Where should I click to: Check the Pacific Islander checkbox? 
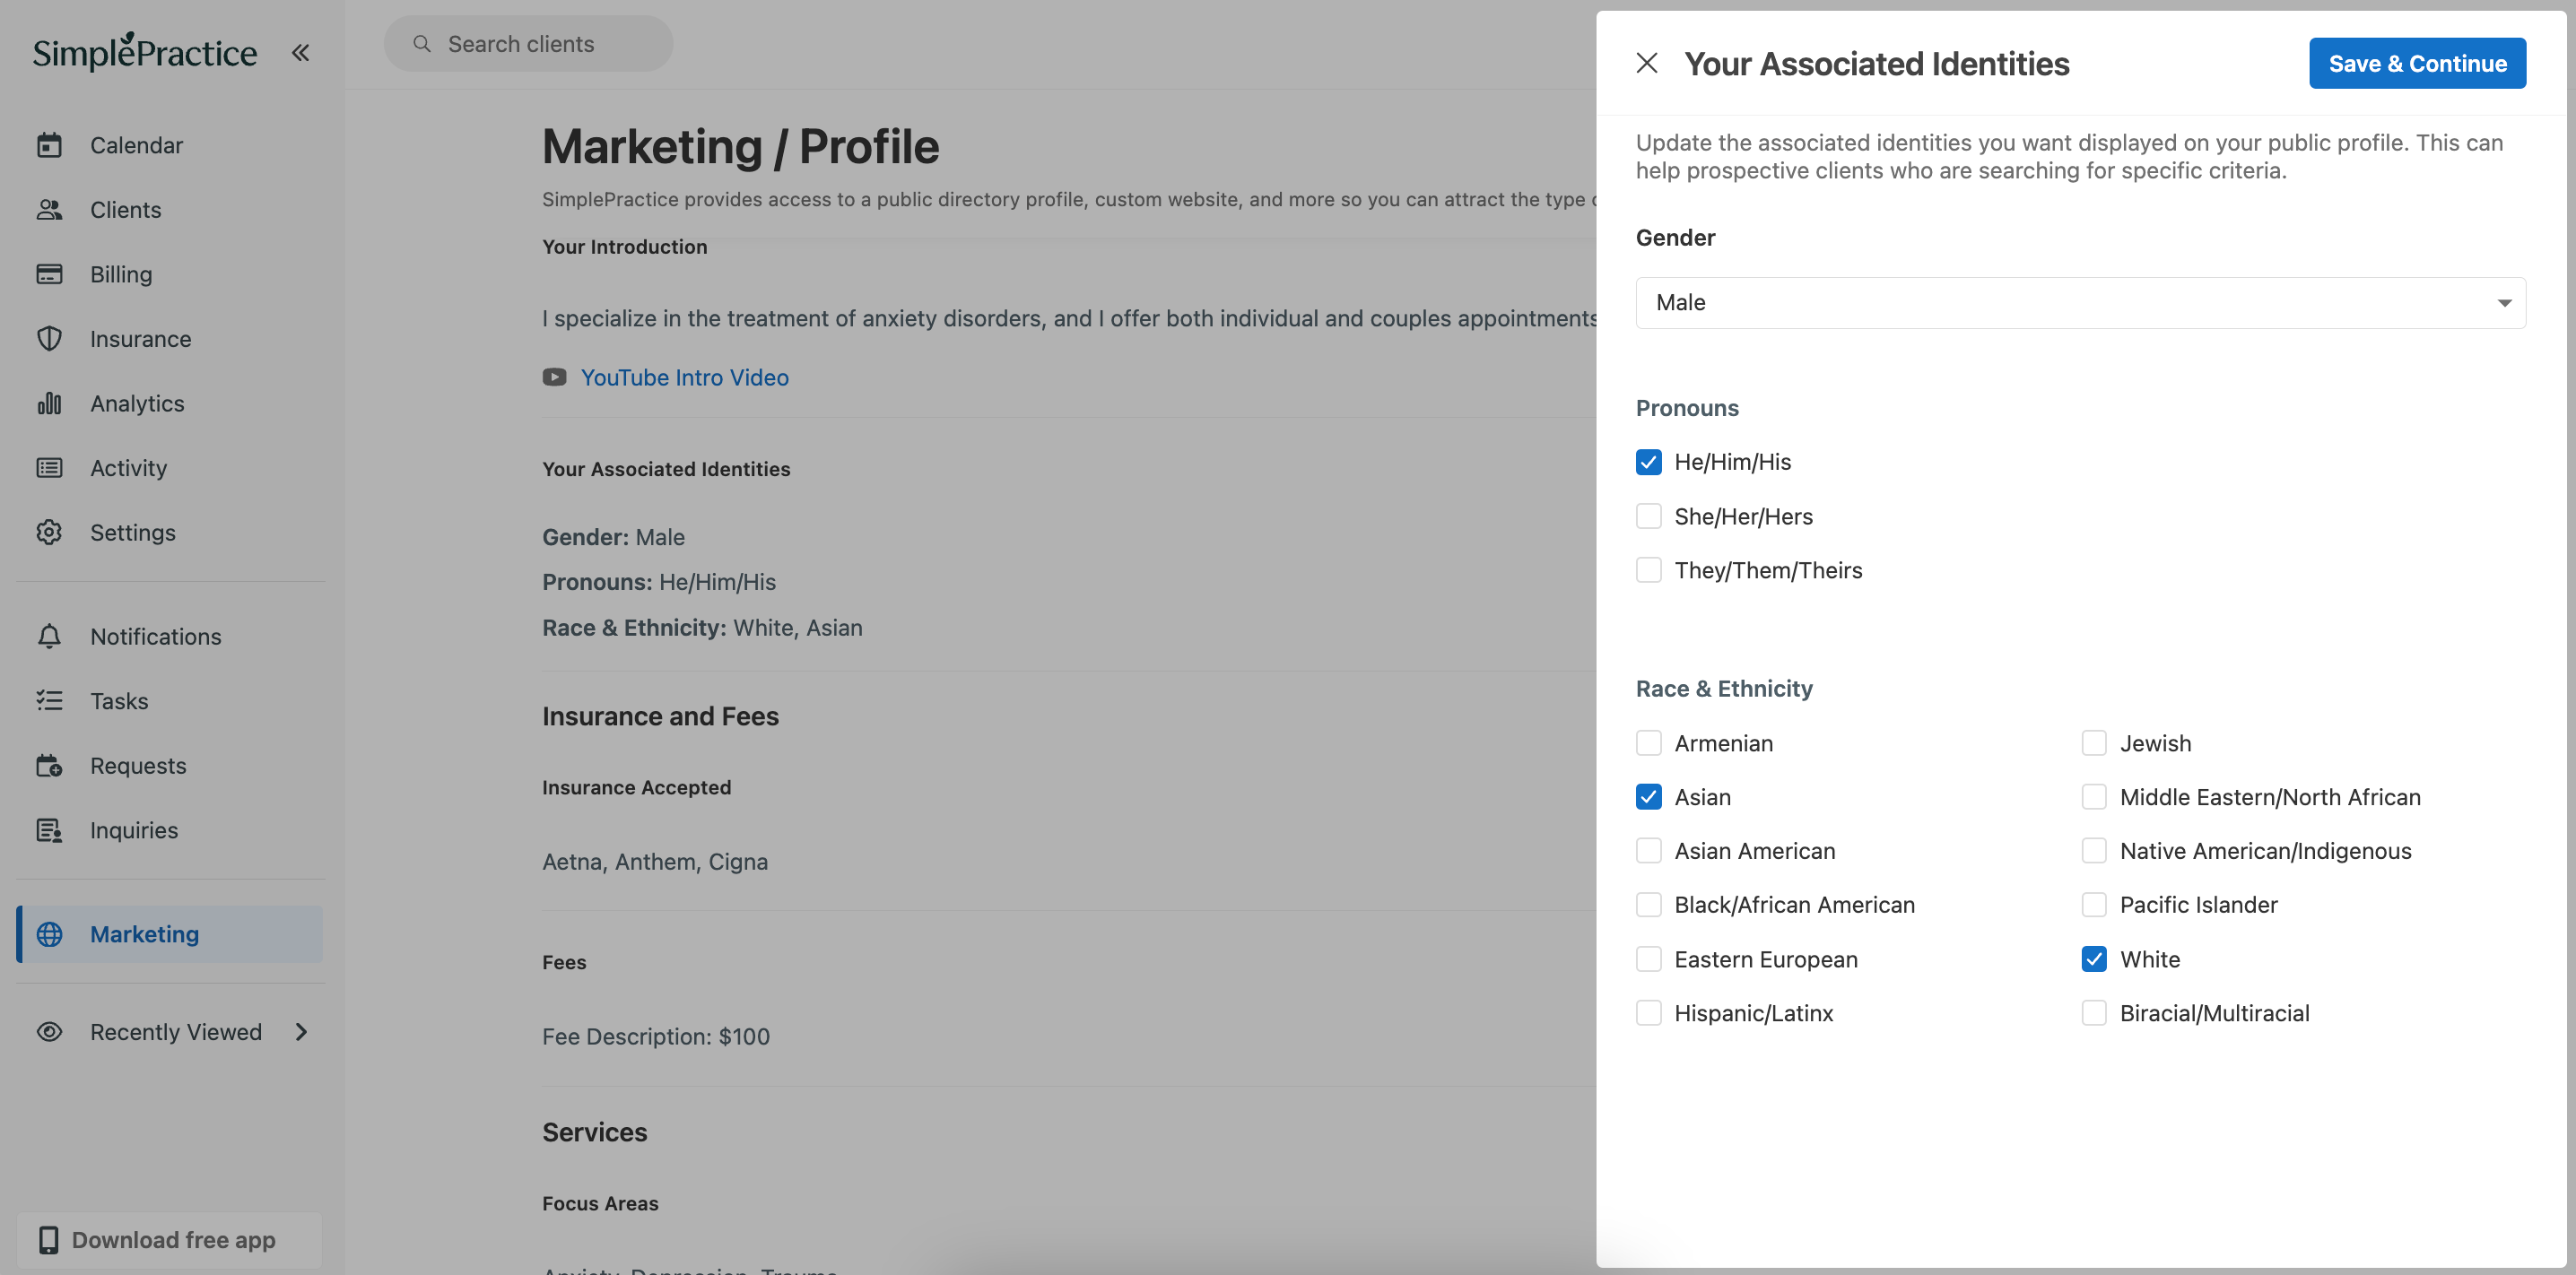(x=2094, y=905)
